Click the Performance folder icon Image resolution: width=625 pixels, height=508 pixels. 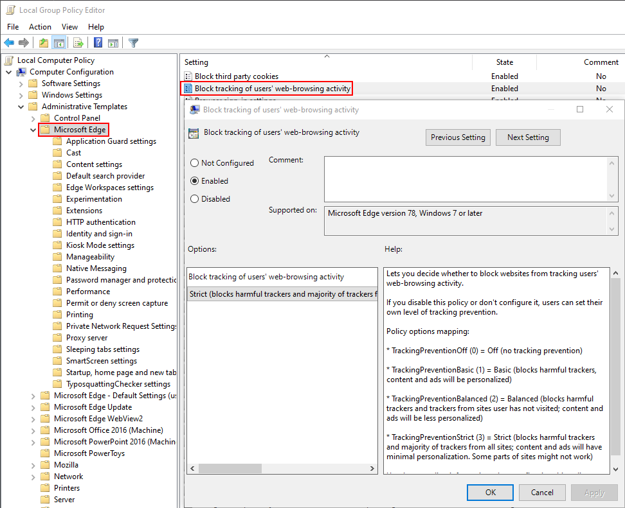click(57, 291)
